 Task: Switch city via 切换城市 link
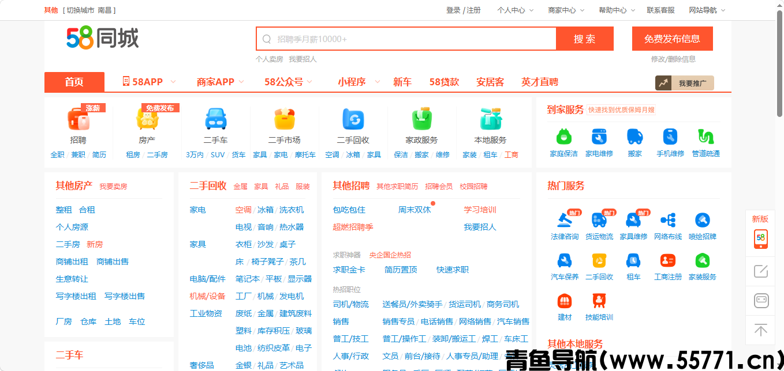[80, 10]
